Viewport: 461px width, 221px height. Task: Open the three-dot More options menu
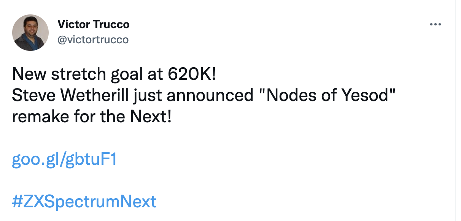pos(435,24)
